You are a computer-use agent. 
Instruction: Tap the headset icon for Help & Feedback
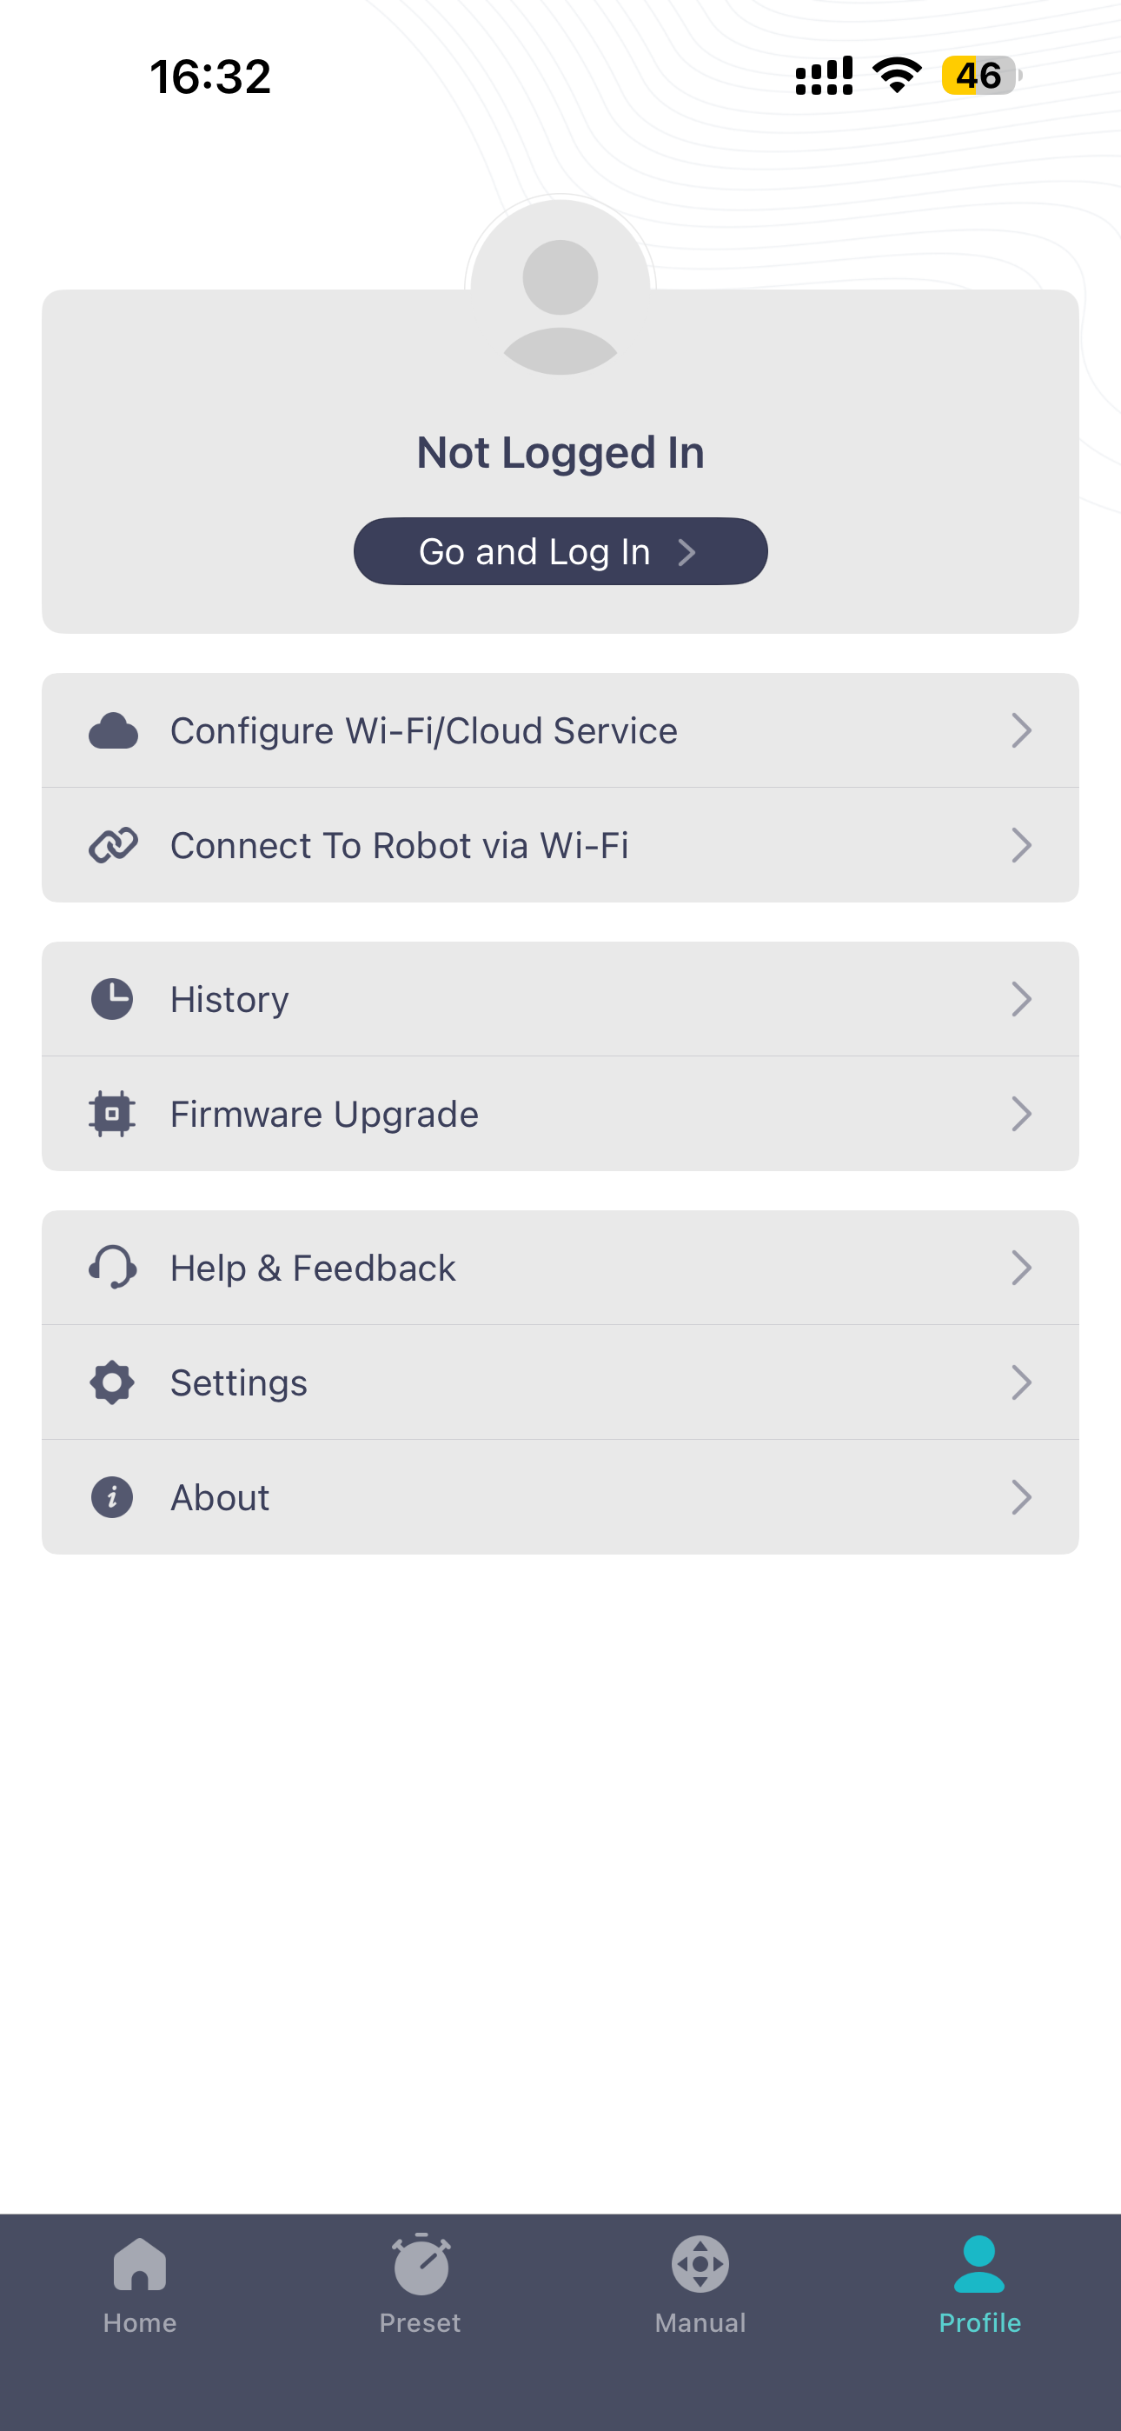pyautogui.click(x=112, y=1268)
